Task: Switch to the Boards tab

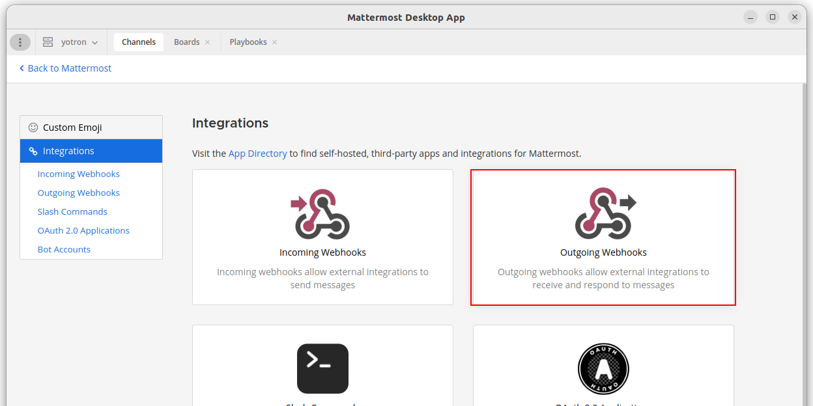Action: (x=186, y=42)
